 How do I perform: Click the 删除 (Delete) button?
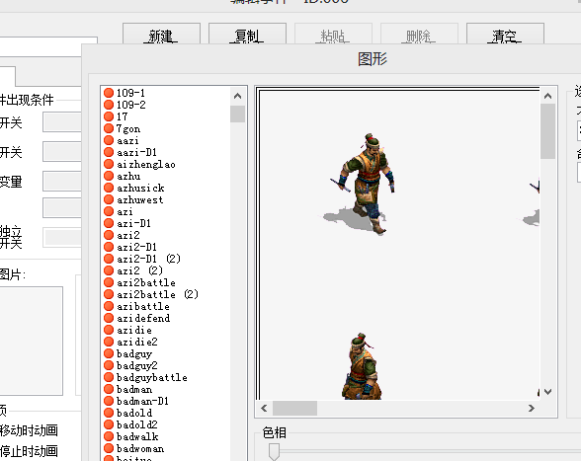[x=419, y=35]
